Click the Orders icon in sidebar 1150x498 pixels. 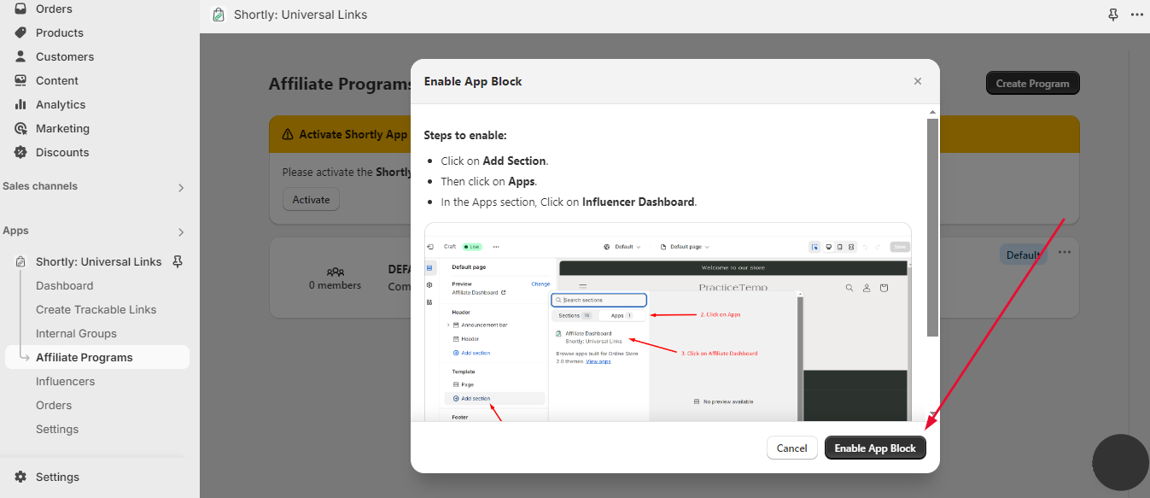coord(20,9)
